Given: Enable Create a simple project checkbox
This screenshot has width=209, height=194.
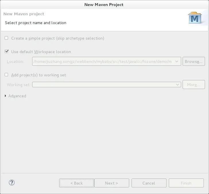Looking at the screenshot, I should pos(6,38).
